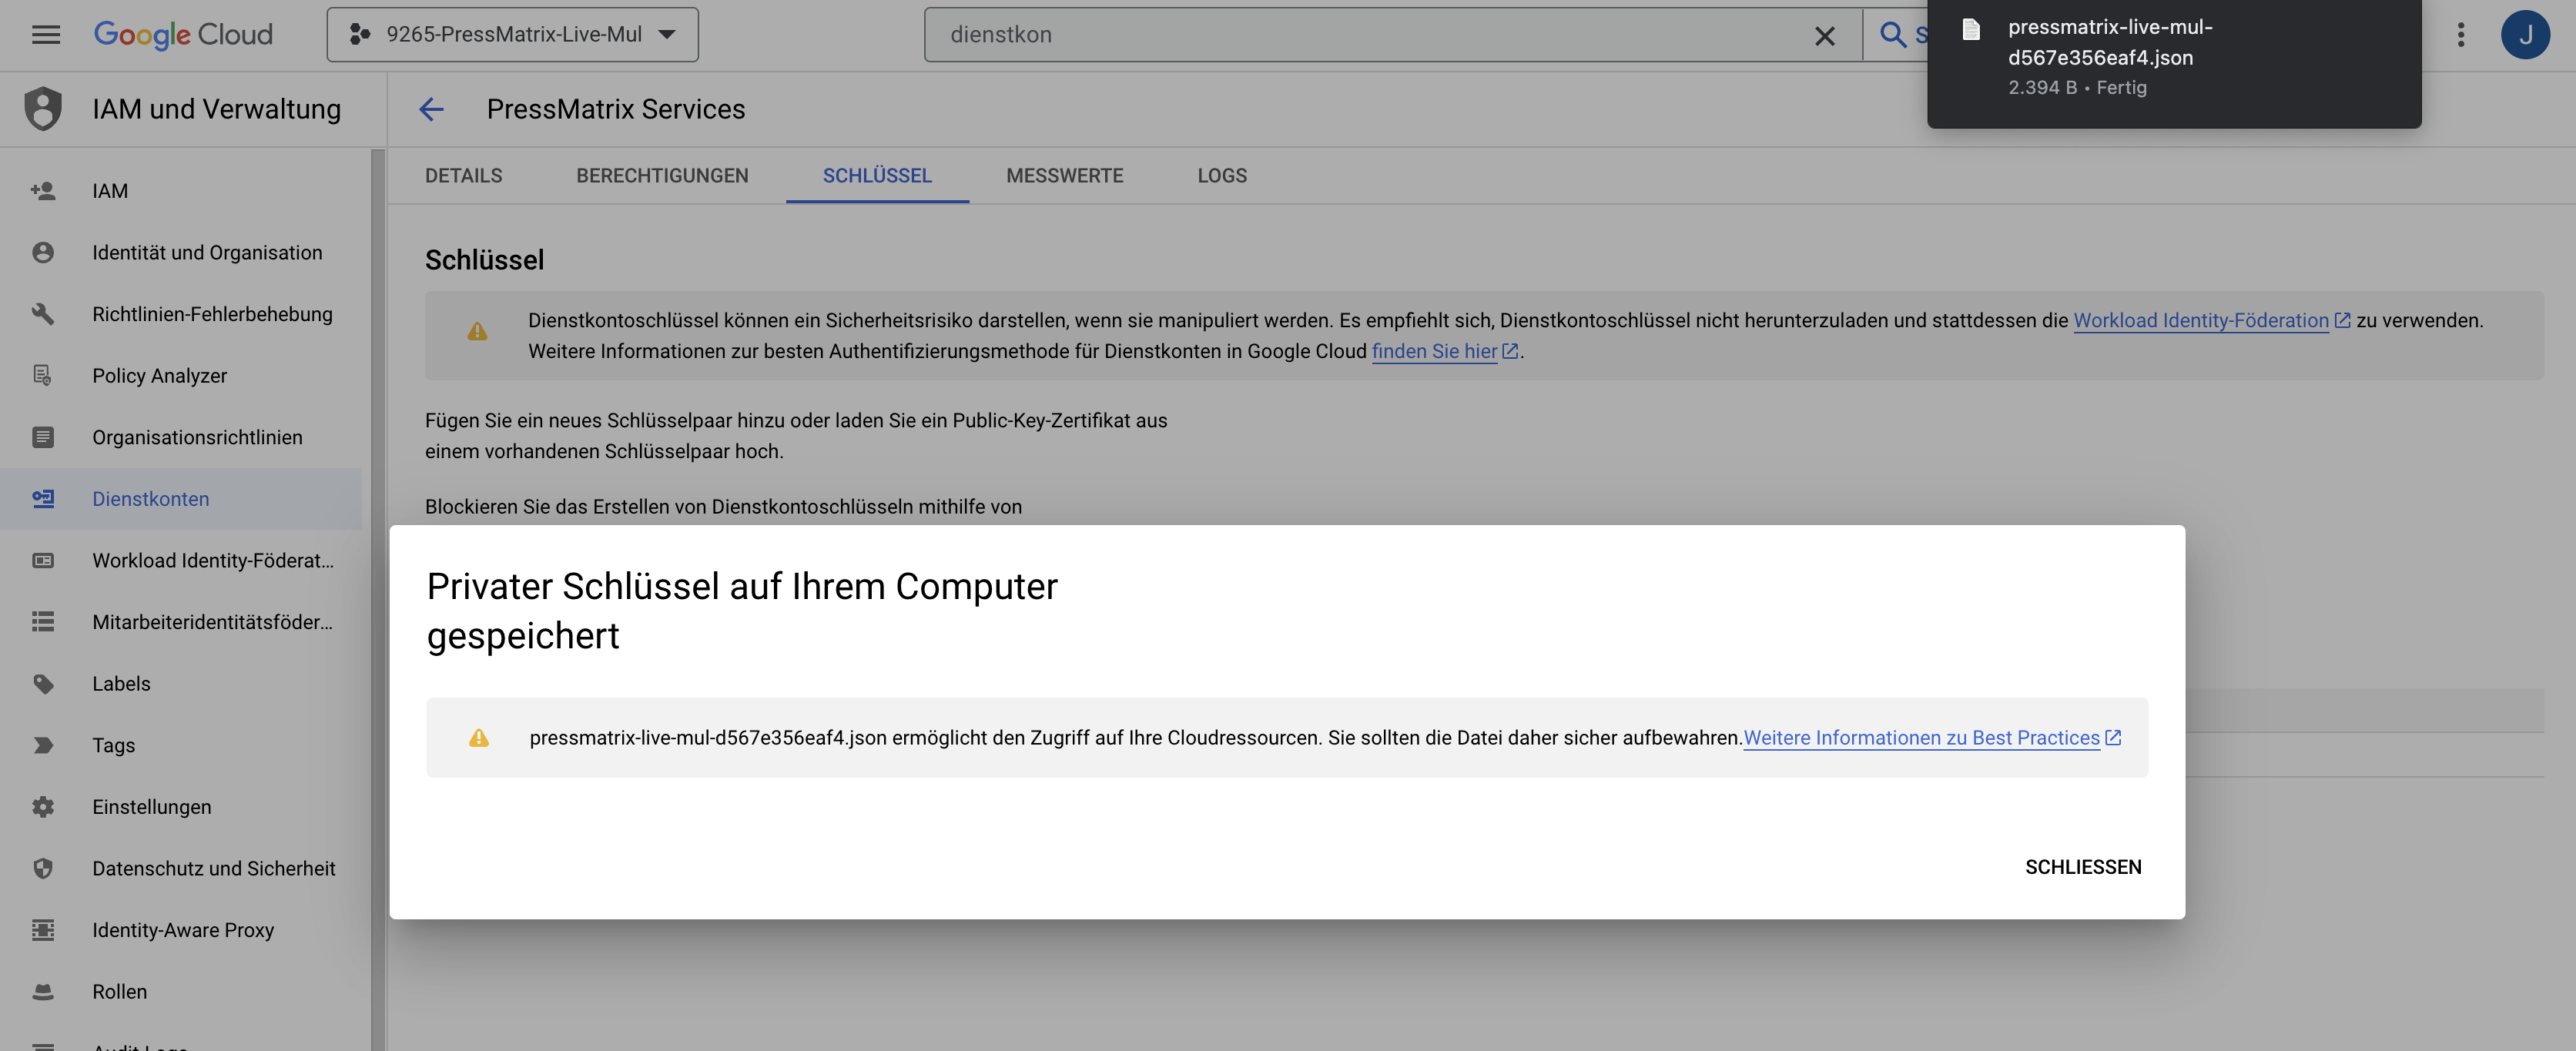Click the search magnifier icon
Image resolution: width=2576 pixels, height=1051 pixels.
click(x=1892, y=35)
